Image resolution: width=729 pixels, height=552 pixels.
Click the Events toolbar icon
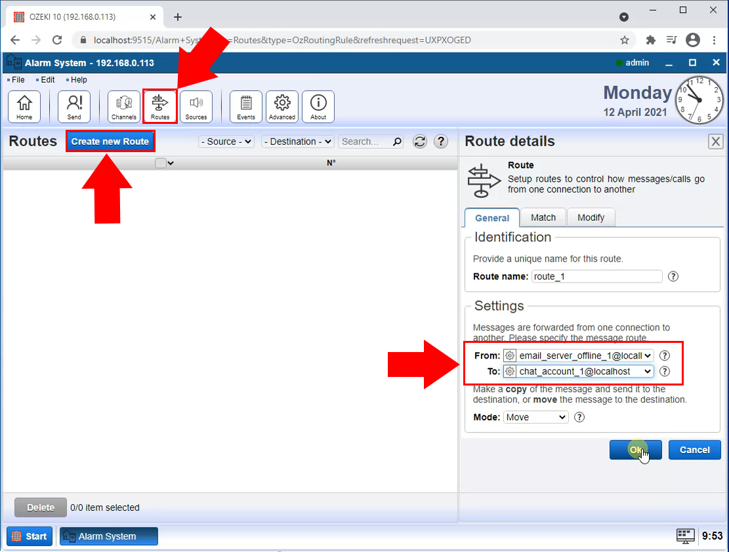[245, 106]
